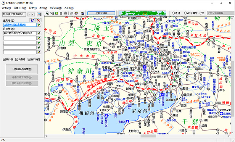235x142 pixels.
Task: Toggle the 有料特急 checkbox
Action: [x=34, y=60]
